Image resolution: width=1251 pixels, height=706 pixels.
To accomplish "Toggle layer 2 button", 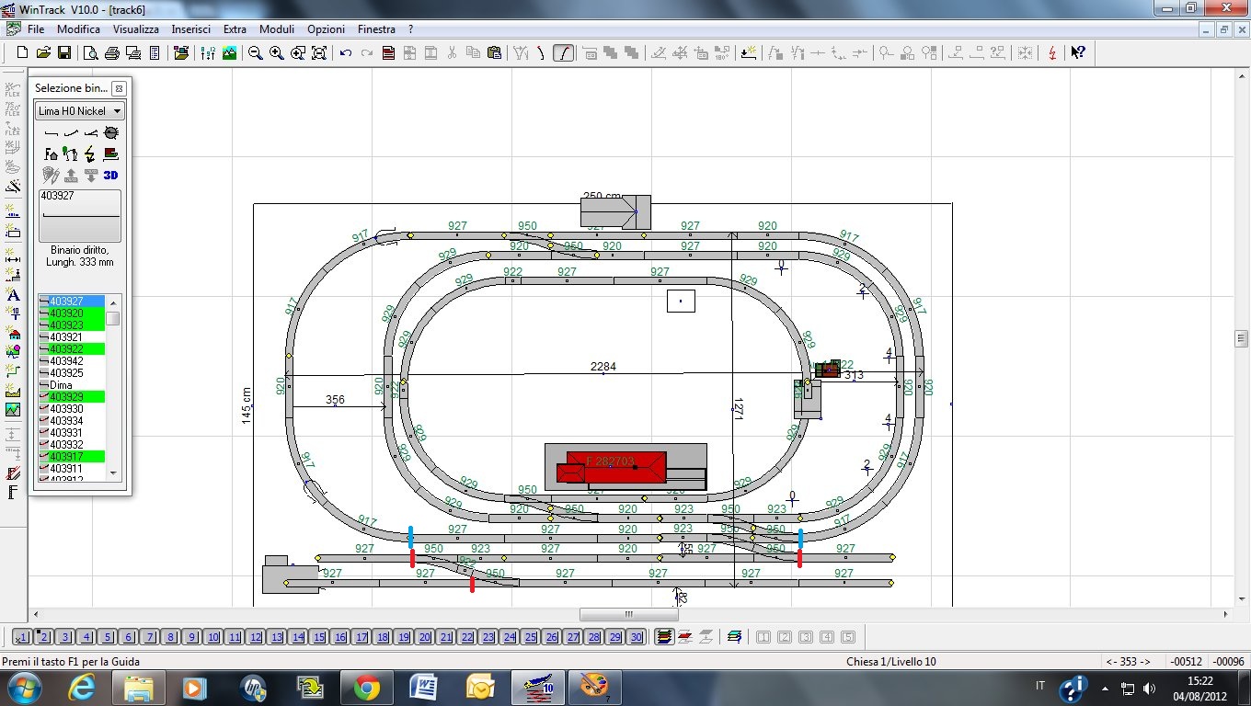I will [x=44, y=637].
